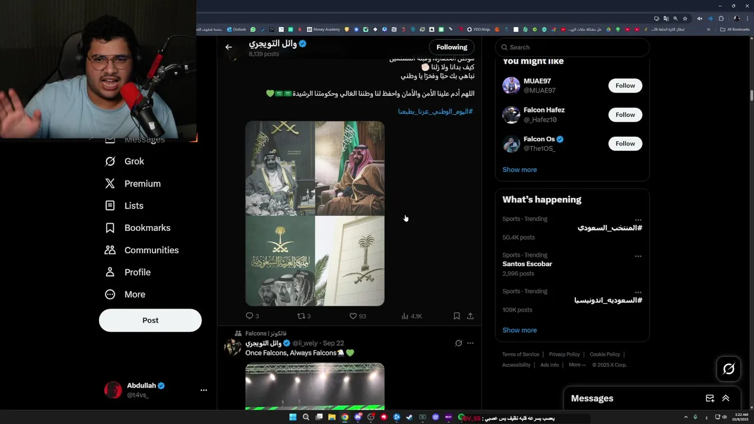Reply to the national day post (3 replies)
This screenshot has width=754, height=424.
pyautogui.click(x=252, y=316)
